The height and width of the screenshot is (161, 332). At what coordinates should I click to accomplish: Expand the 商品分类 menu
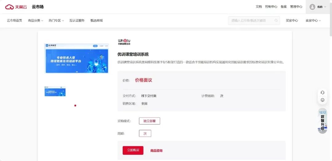click(36, 21)
